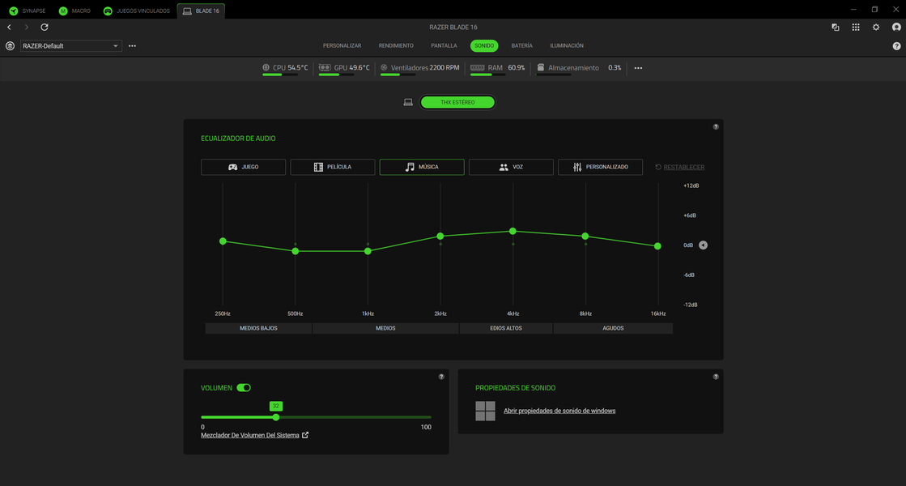Click the 500Hz equalizer handle
Image resolution: width=906 pixels, height=486 pixels.
click(296, 251)
